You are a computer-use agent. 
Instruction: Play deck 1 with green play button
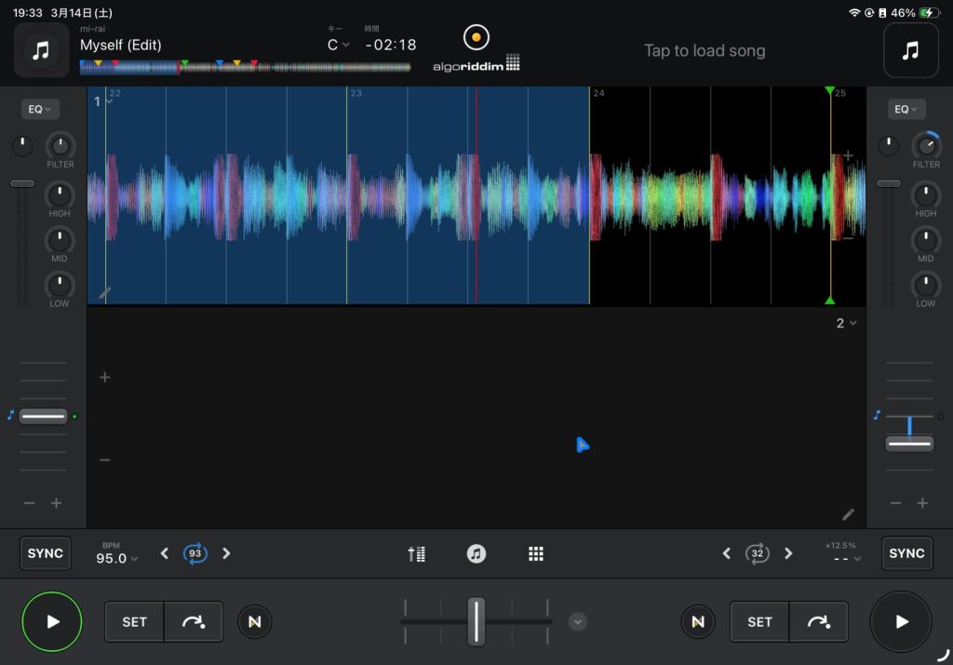point(52,621)
